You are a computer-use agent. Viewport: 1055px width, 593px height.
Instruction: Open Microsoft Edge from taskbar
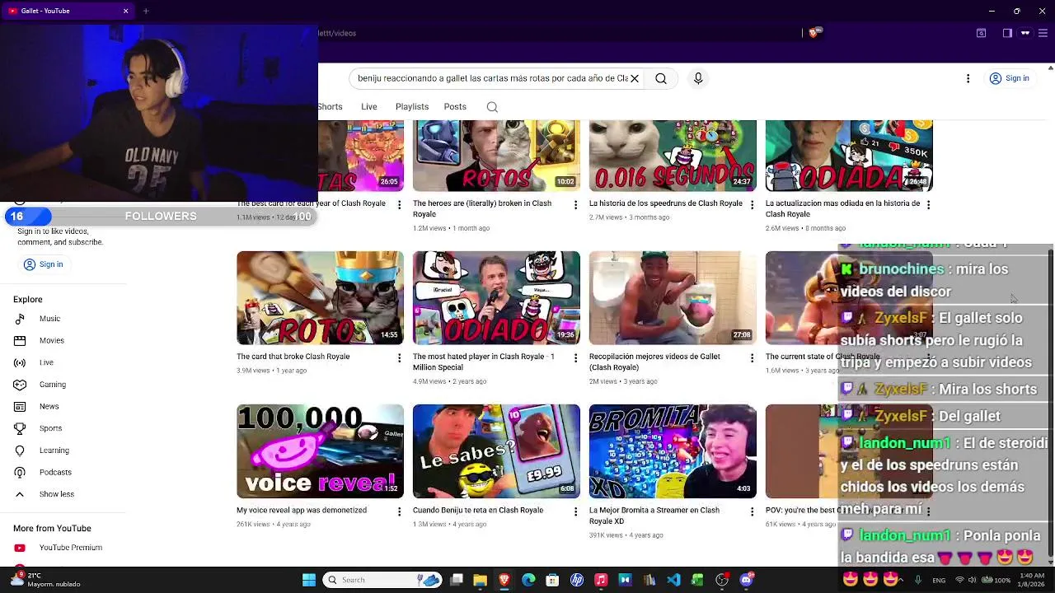point(528,580)
